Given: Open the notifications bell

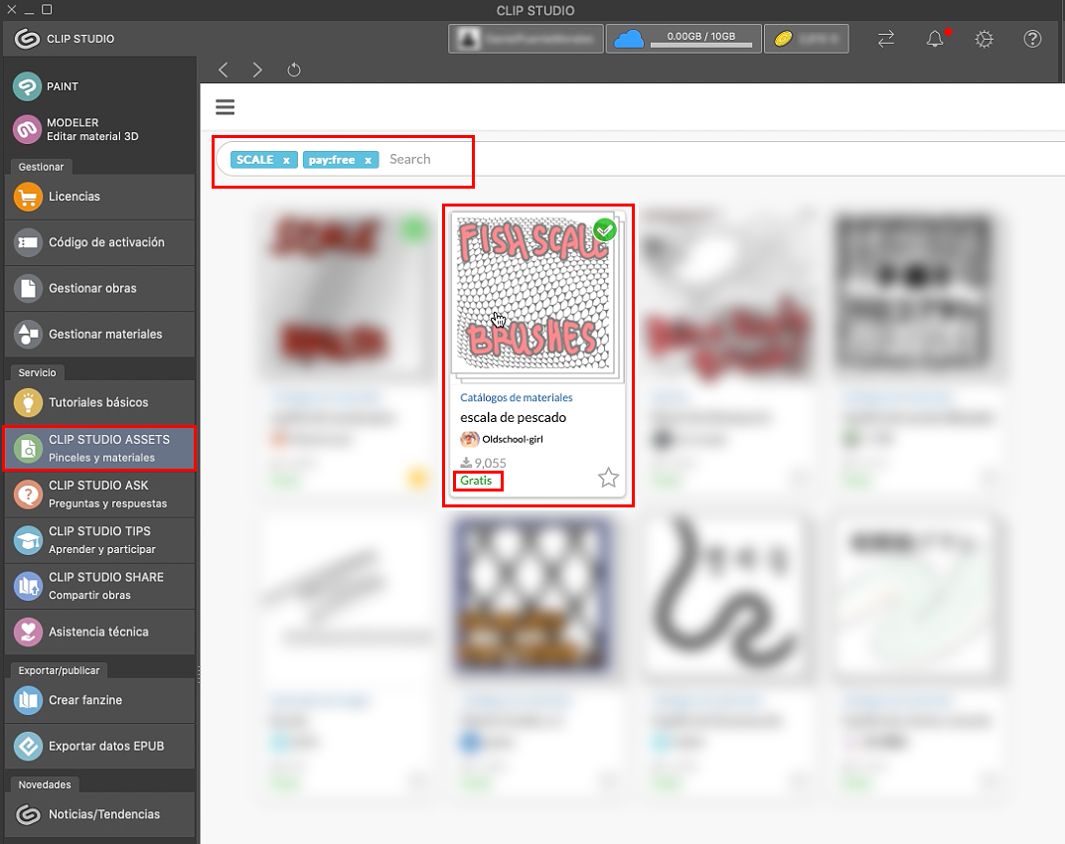Looking at the screenshot, I should pos(935,39).
